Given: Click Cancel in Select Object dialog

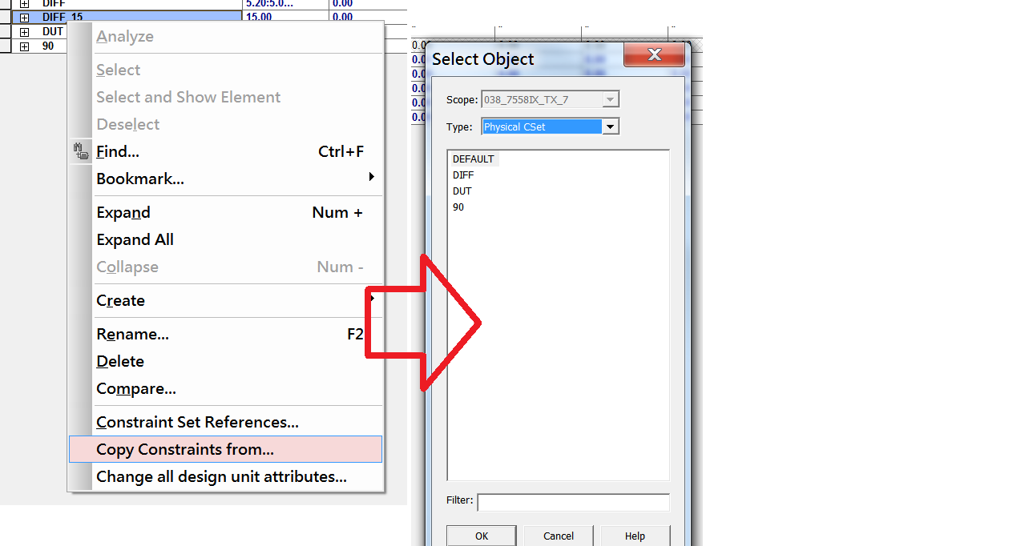Looking at the screenshot, I should 559,536.
